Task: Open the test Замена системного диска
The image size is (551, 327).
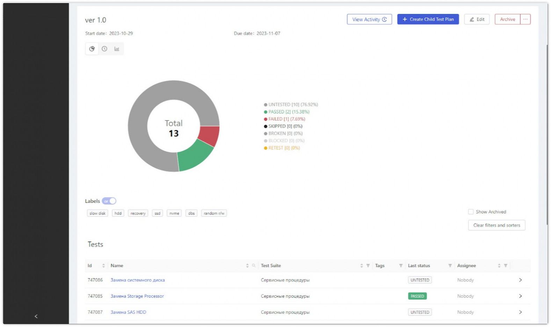Action: [138, 280]
